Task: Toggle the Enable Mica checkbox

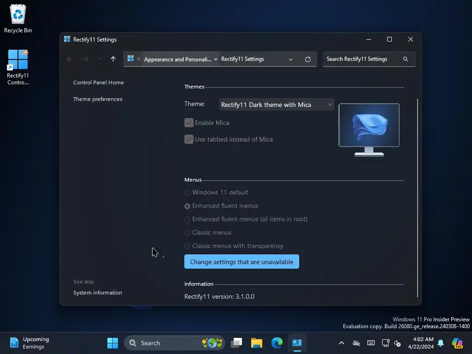Action: click(189, 123)
